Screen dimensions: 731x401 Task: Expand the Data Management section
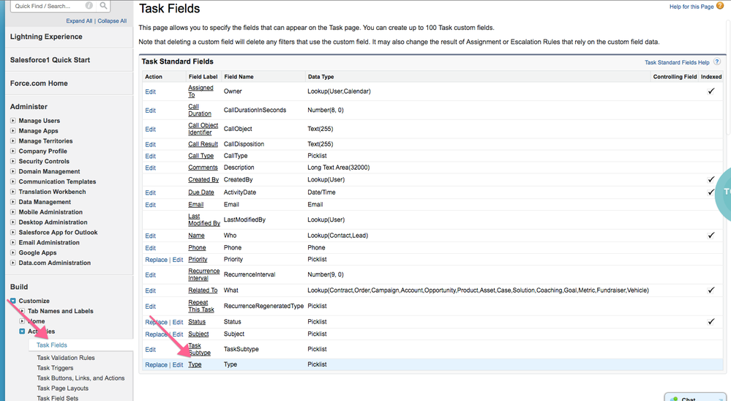click(13, 202)
